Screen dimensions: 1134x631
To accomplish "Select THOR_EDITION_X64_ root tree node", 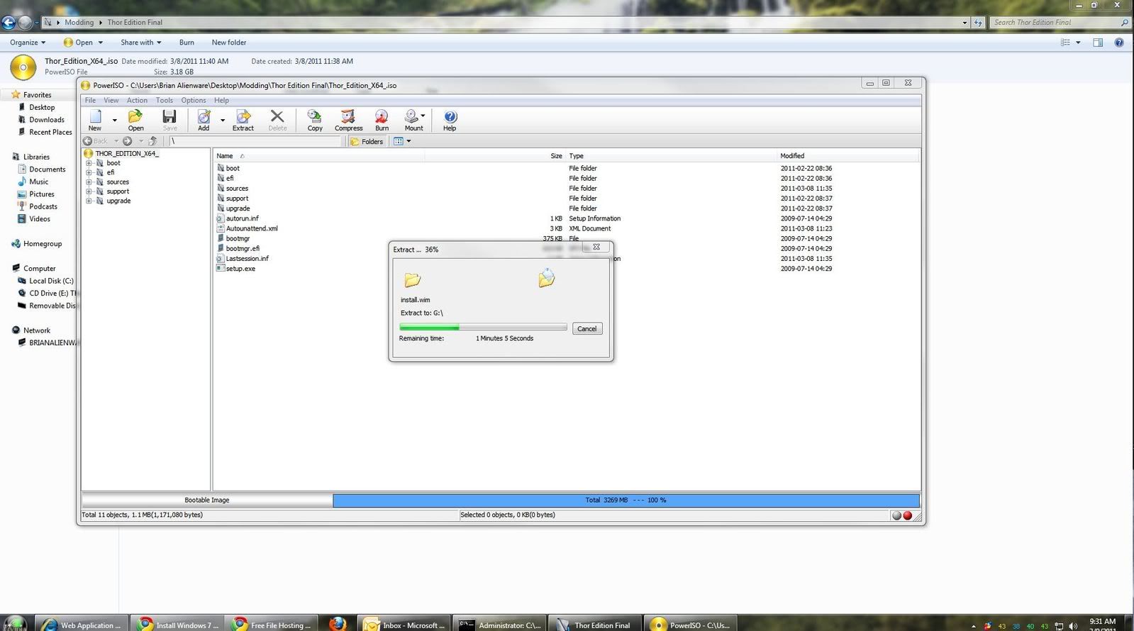I will point(127,153).
